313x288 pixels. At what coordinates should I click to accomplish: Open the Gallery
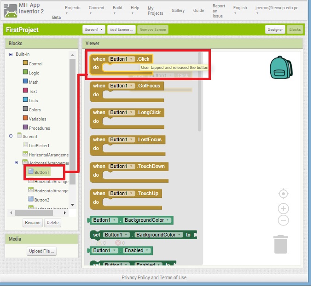pos(178,11)
